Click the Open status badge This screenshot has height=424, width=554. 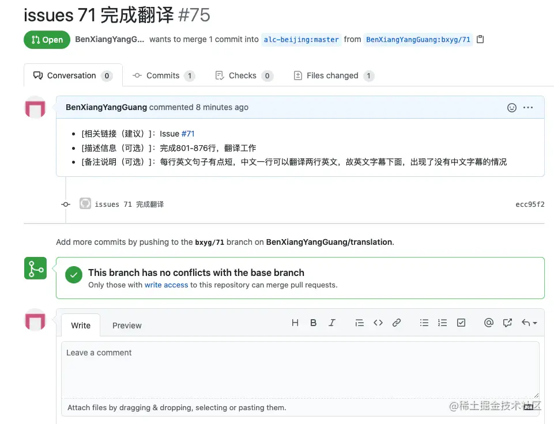47,40
